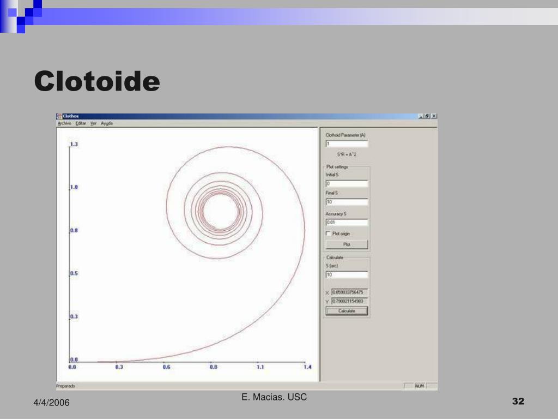558x419 pixels.
Task: Focus the Clothoid Parameter (A) field
Action: [x=347, y=143]
